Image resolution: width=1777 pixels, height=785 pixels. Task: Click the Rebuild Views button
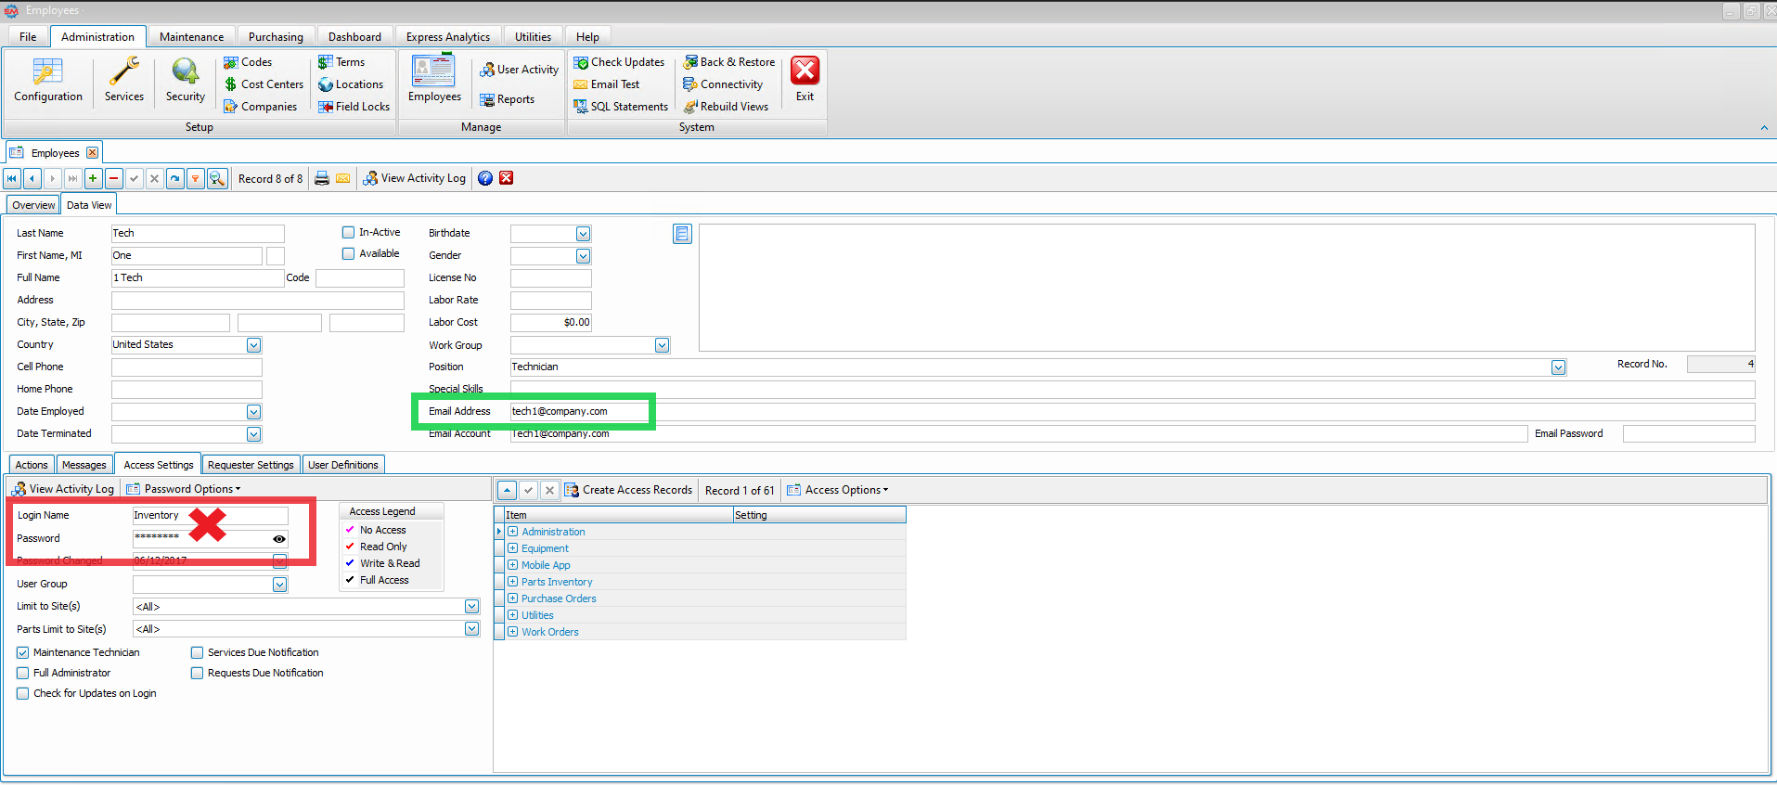(x=733, y=107)
